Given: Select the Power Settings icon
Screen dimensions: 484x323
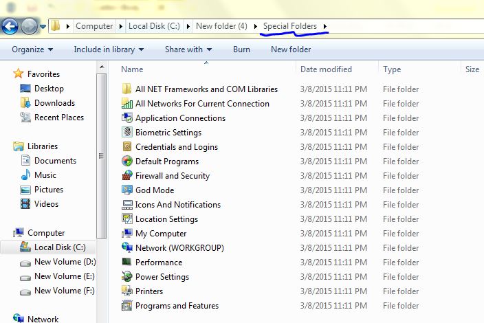Looking at the screenshot, I should [126, 277].
